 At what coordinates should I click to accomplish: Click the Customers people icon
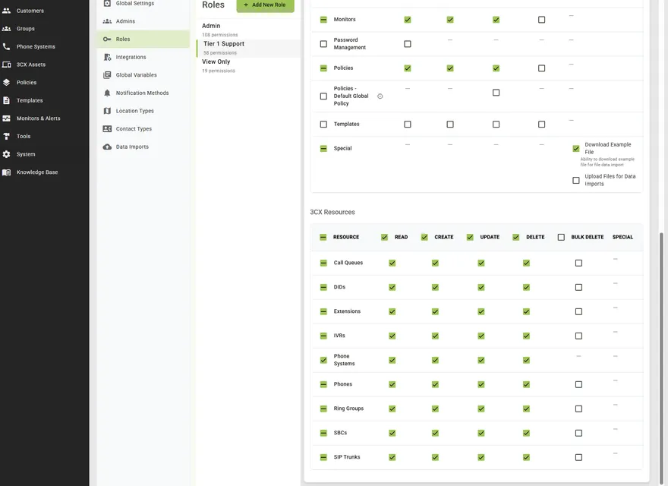6,11
